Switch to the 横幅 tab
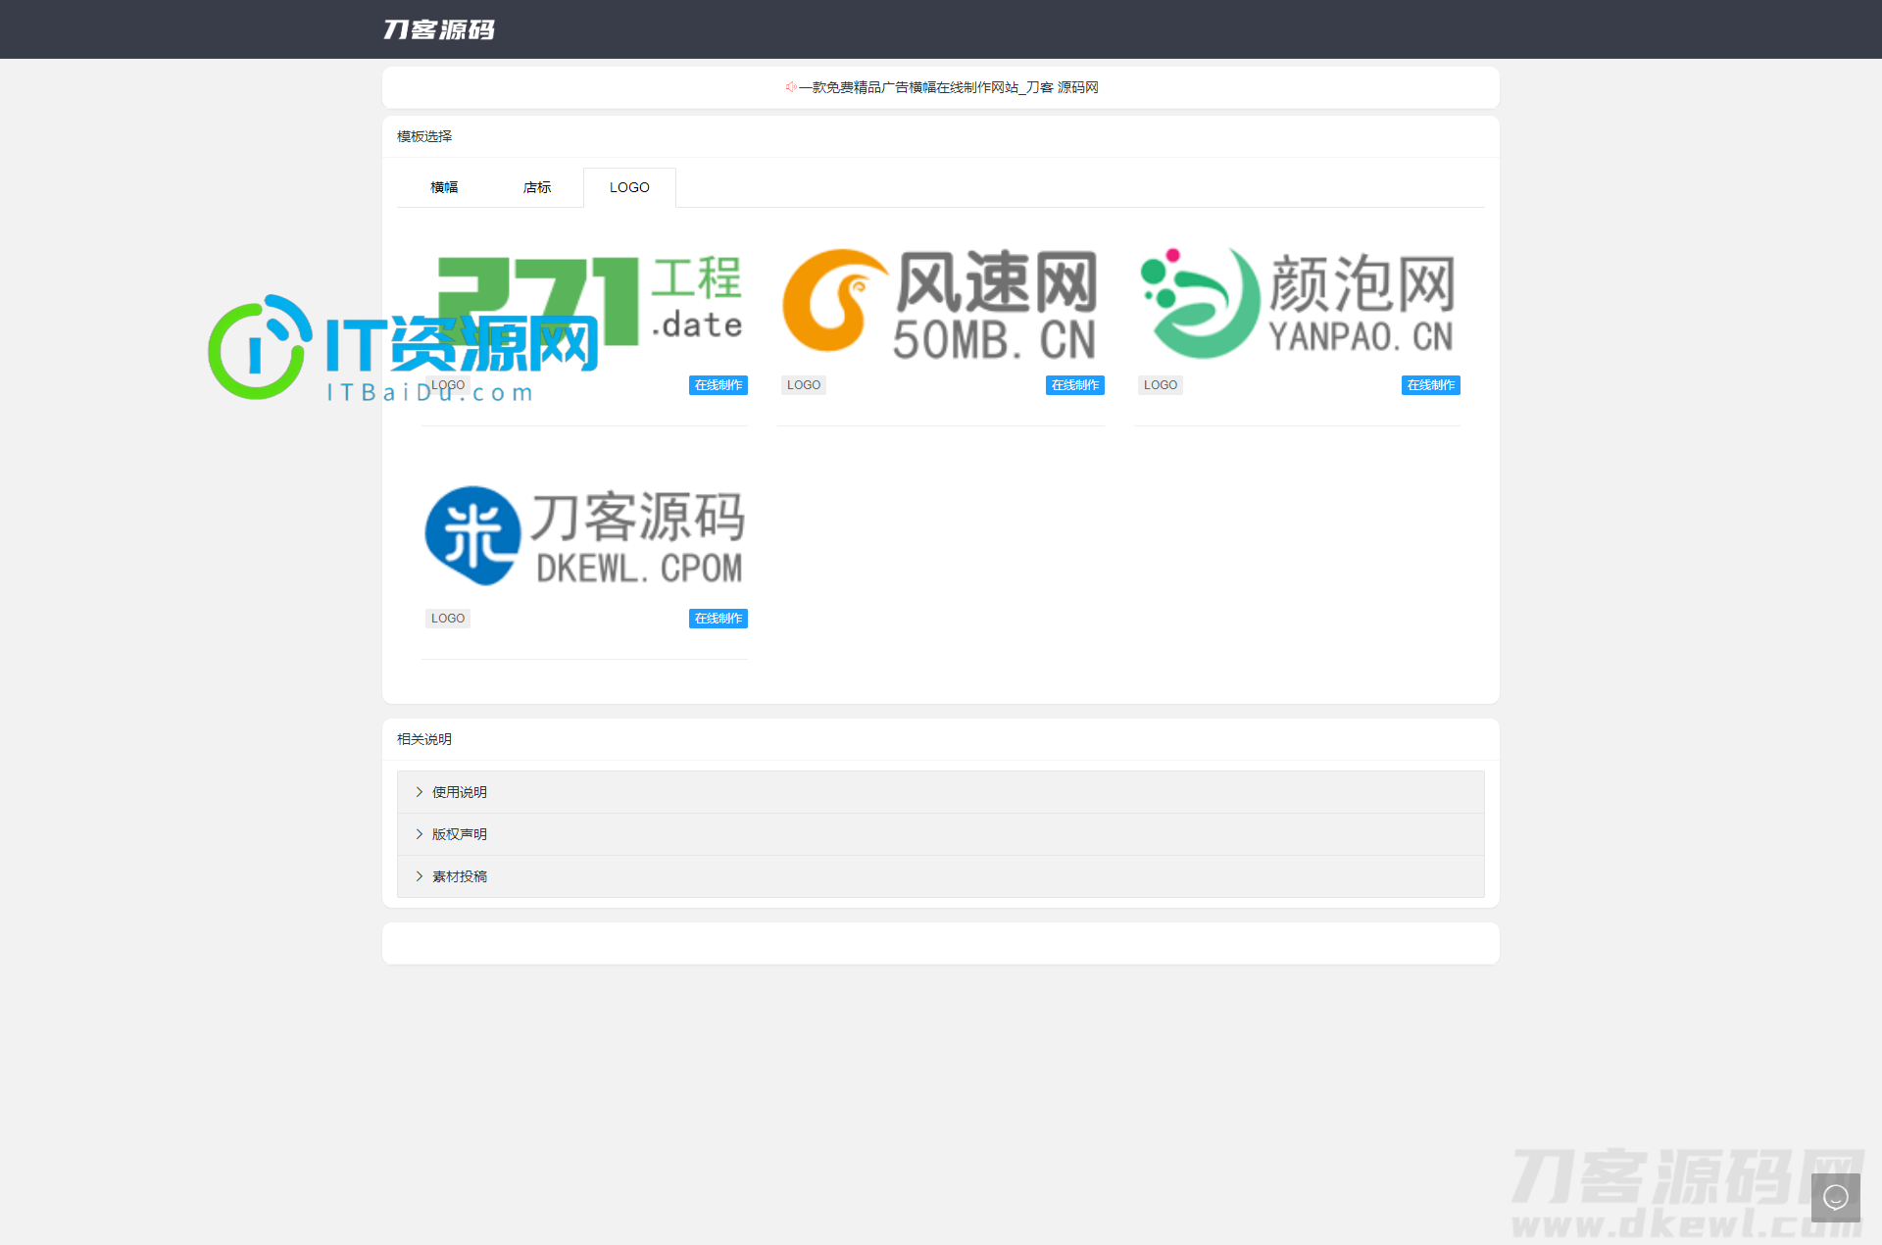Image resolution: width=1882 pixels, height=1245 pixels. (x=444, y=187)
